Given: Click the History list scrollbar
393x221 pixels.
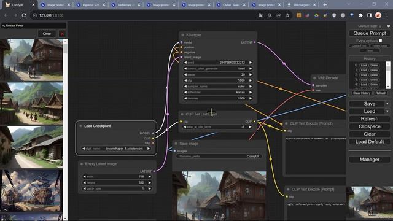Looking at the screenshot, I should [x=387, y=75].
